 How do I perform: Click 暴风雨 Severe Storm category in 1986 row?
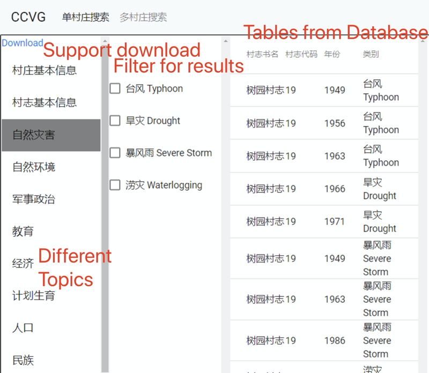click(x=377, y=341)
